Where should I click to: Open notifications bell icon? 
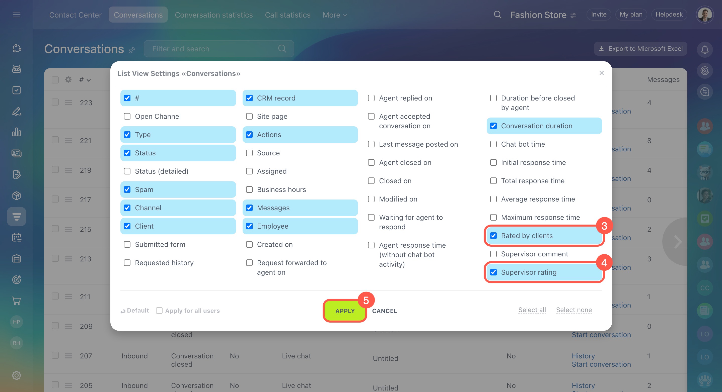(x=705, y=50)
